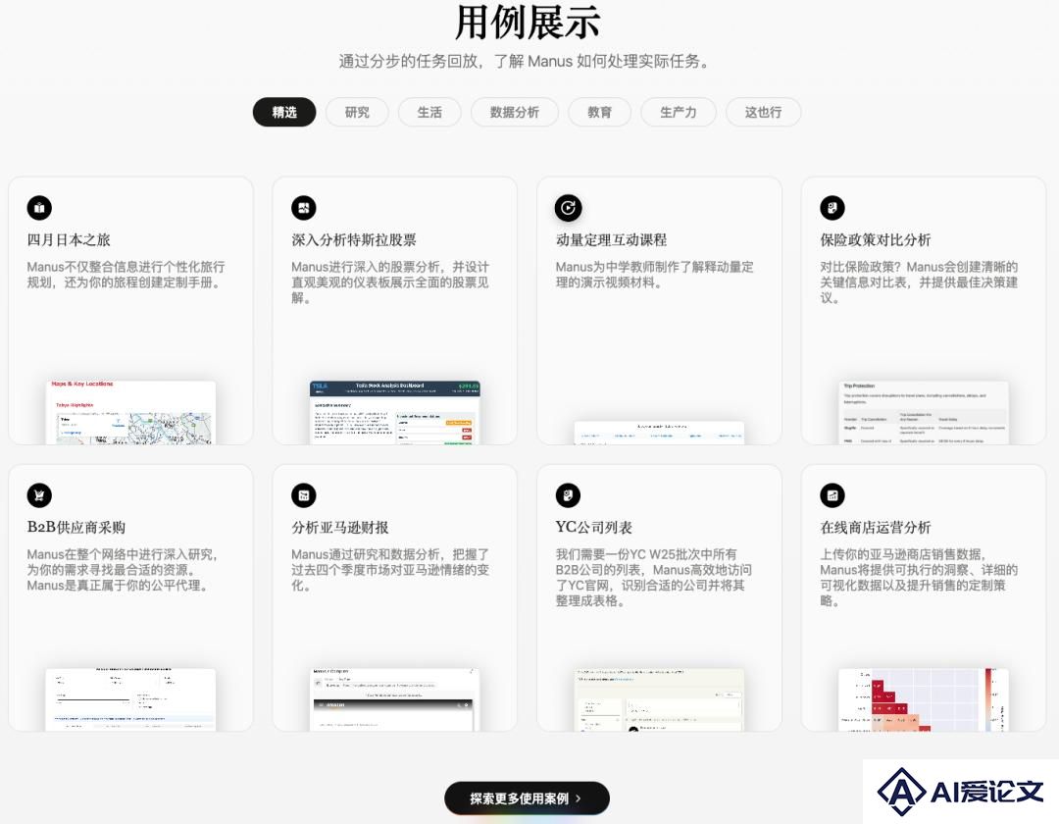Click the 四月日本之旅 card icon
The height and width of the screenshot is (824, 1059).
[39, 208]
